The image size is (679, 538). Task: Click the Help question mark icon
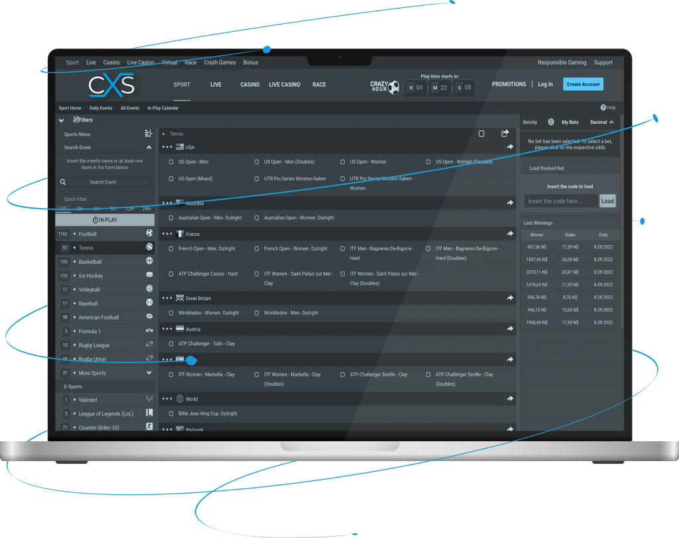pyautogui.click(x=603, y=107)
